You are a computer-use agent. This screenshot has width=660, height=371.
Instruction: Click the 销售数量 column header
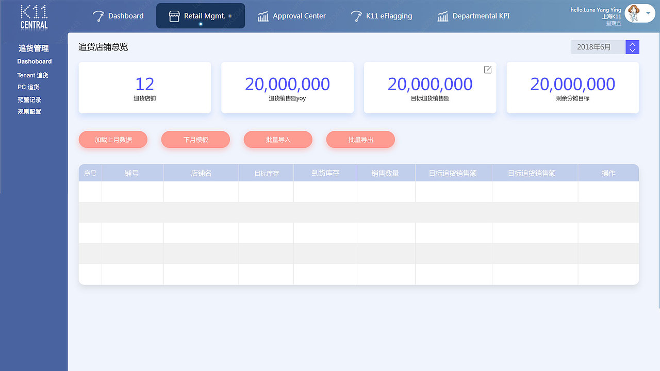click(x=386, y=173)
